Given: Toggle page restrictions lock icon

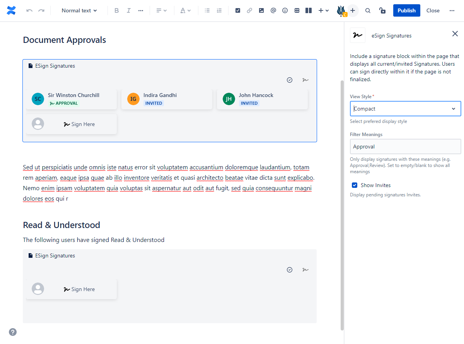Looking at the screenshot, I should click(x=382, y=10).
